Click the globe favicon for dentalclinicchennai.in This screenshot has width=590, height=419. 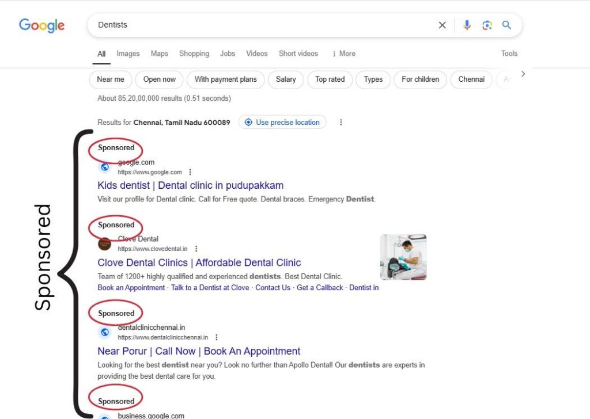coord(105,332)
